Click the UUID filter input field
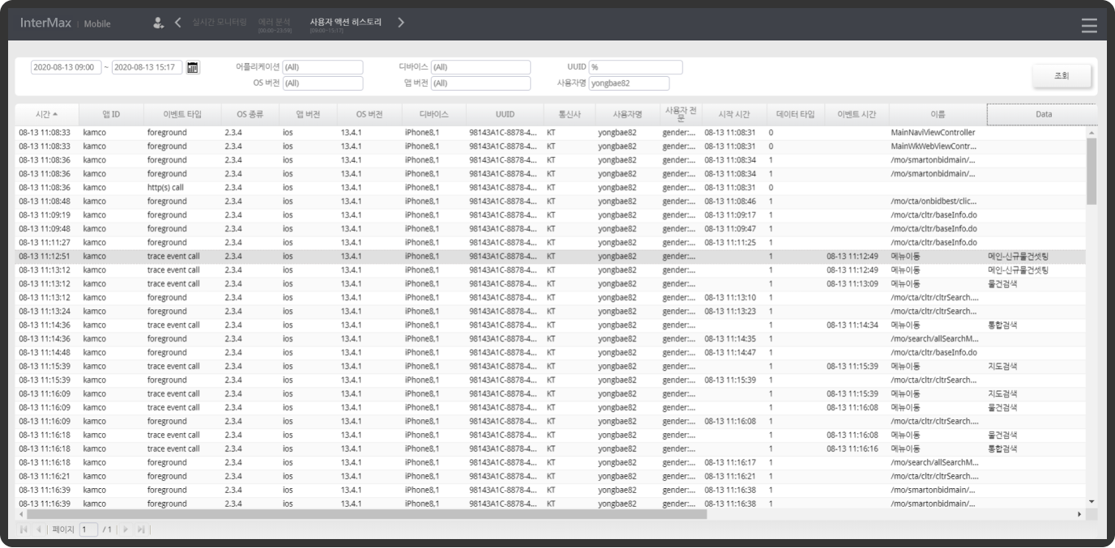 tap(635, 67)
